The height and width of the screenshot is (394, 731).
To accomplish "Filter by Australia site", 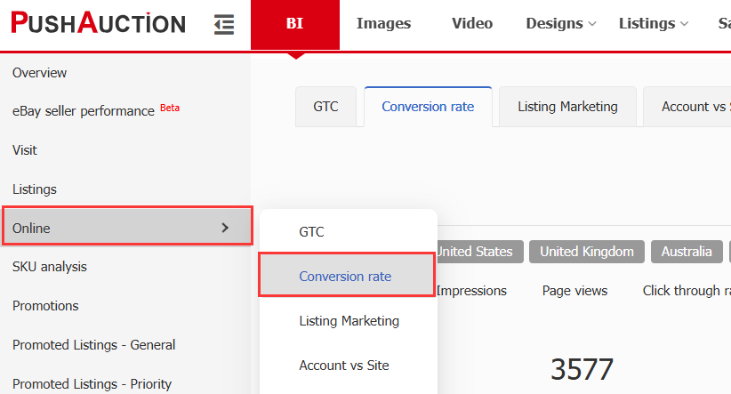I will tap(686, 252).
